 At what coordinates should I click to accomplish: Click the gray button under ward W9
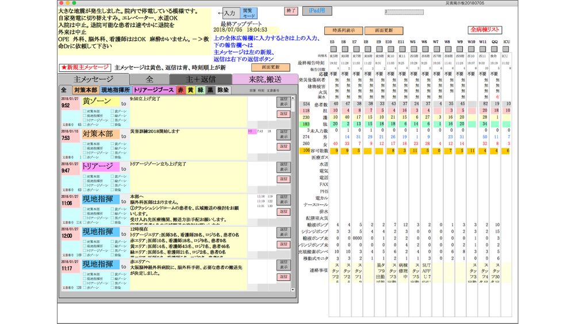(459, 49)
